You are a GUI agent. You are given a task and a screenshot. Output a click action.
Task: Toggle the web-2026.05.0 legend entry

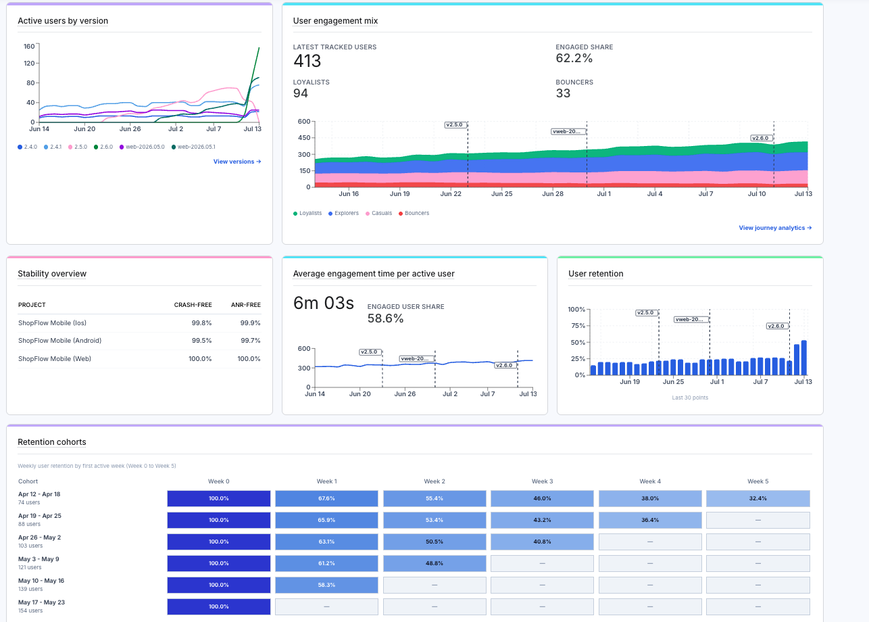pos(142,147)
